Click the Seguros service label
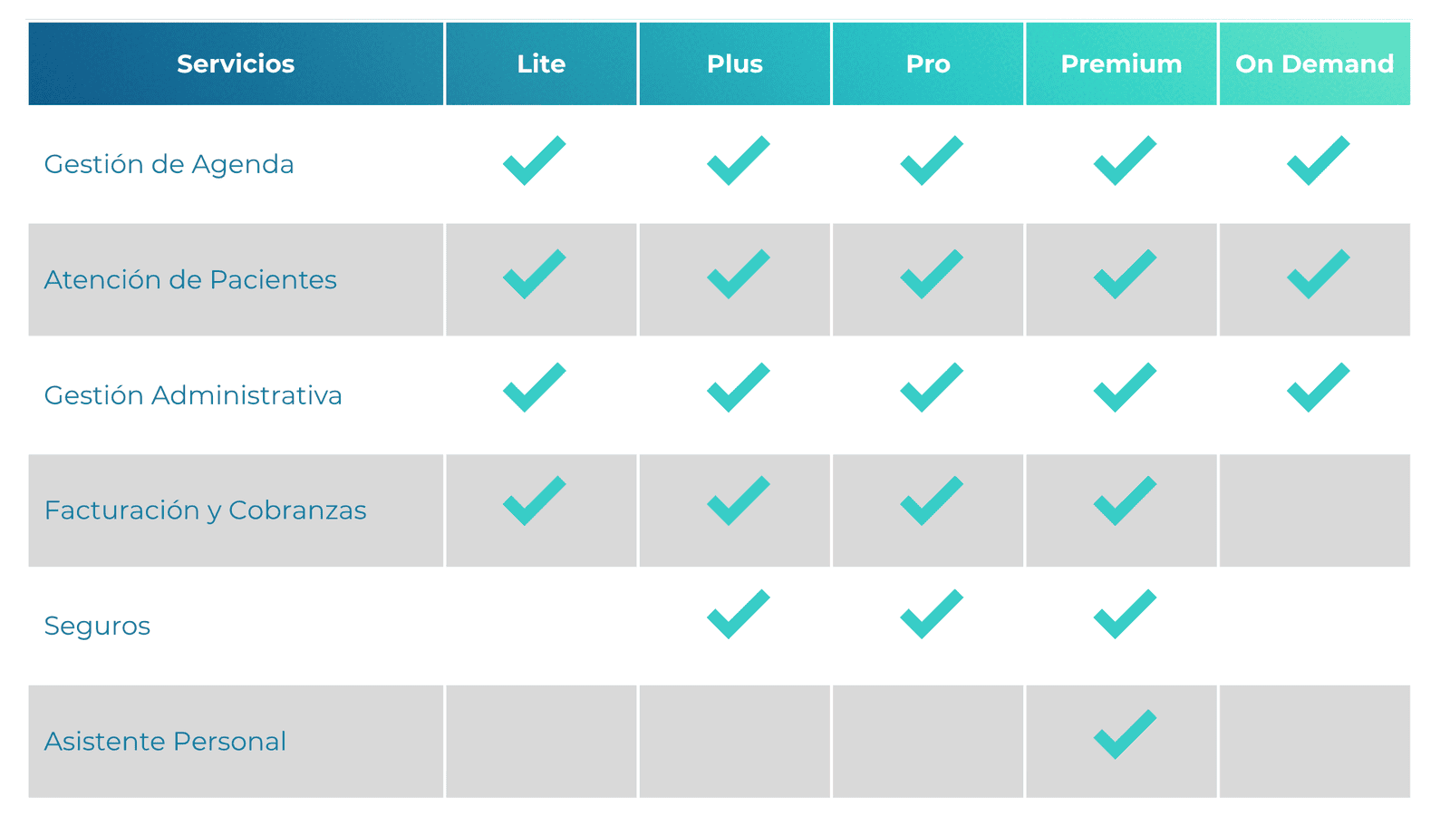Viewport: 1450px width, 816px height. tap(97, 626)
